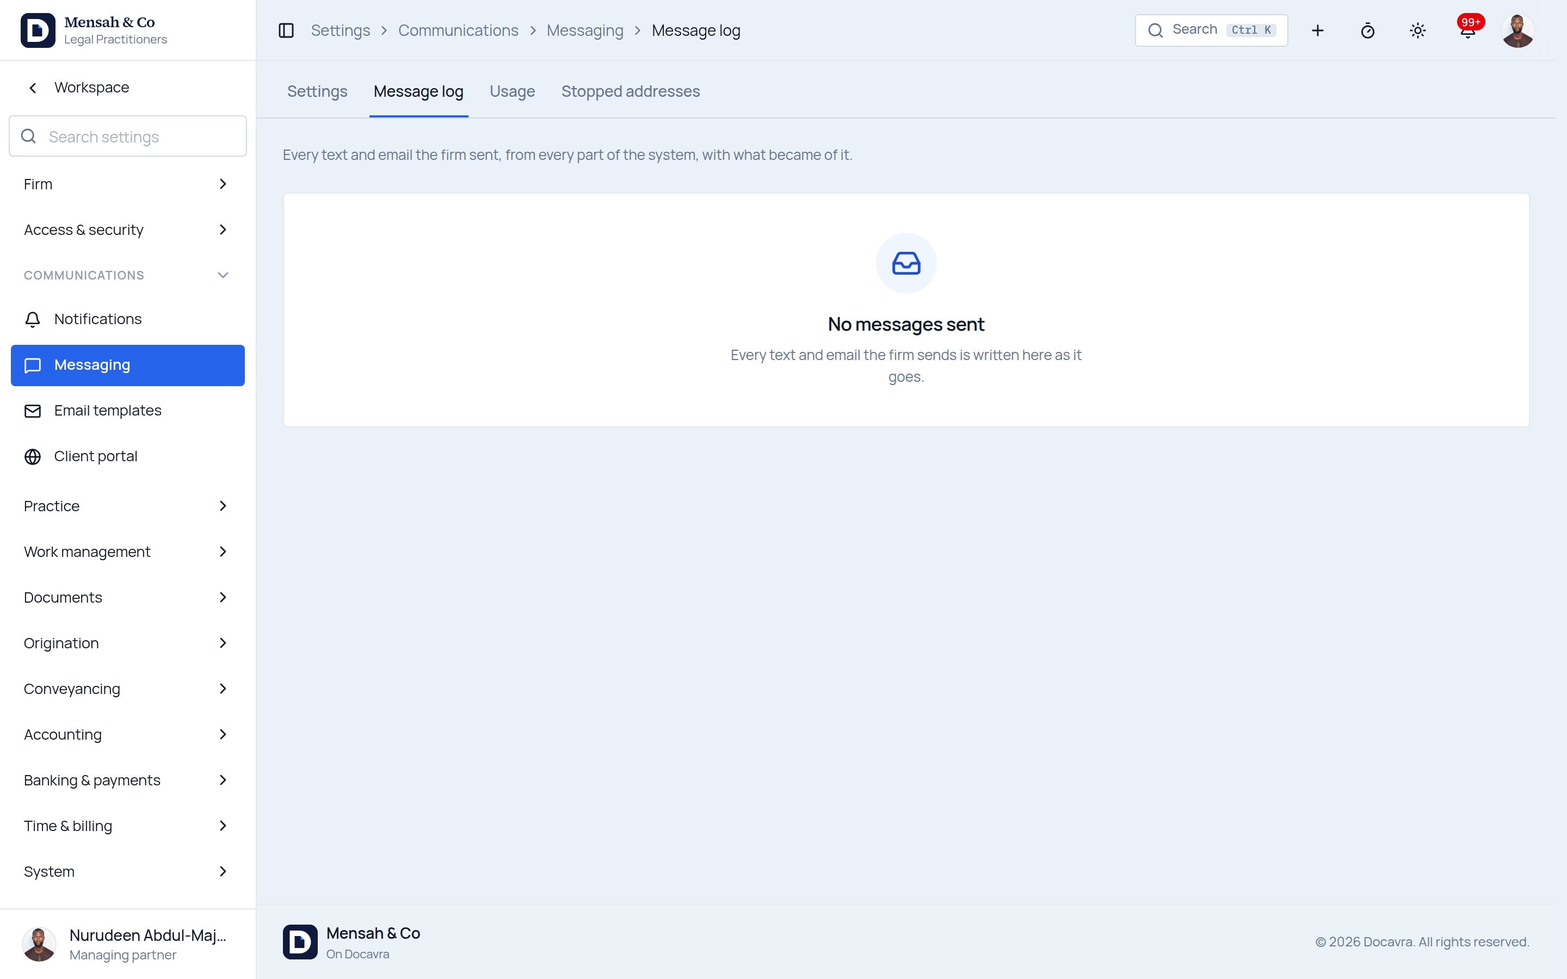This screenshot has width=1567, height=979.
Task: Expand the Firm section
Action: click(127, 184)
